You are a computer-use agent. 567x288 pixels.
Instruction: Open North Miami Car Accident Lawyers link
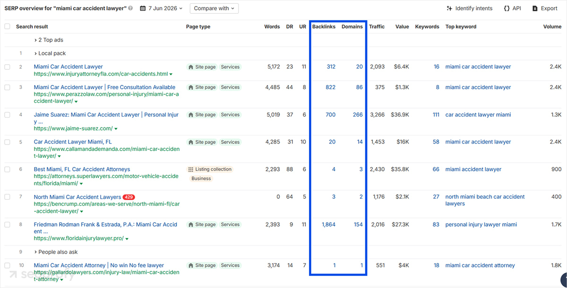pos(77,197)
